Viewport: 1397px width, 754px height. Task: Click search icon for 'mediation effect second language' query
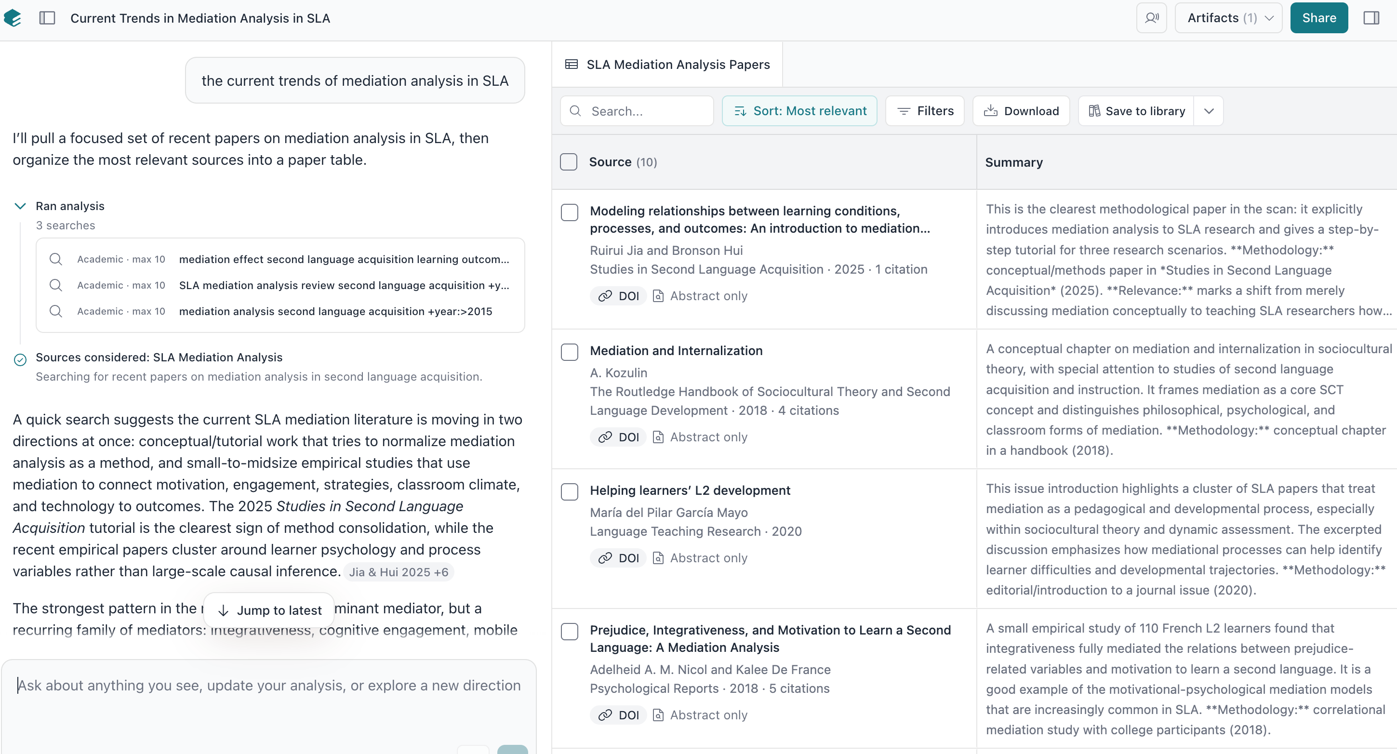[56, 259]
